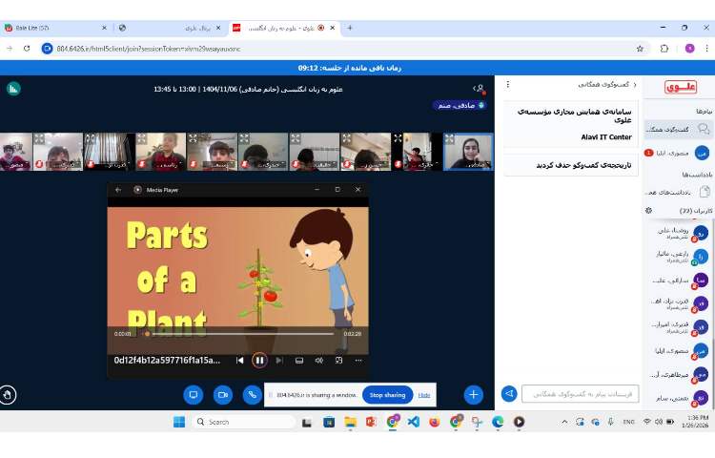Reload the page
The image size is (715, 458).
click(x=27, y=49)
